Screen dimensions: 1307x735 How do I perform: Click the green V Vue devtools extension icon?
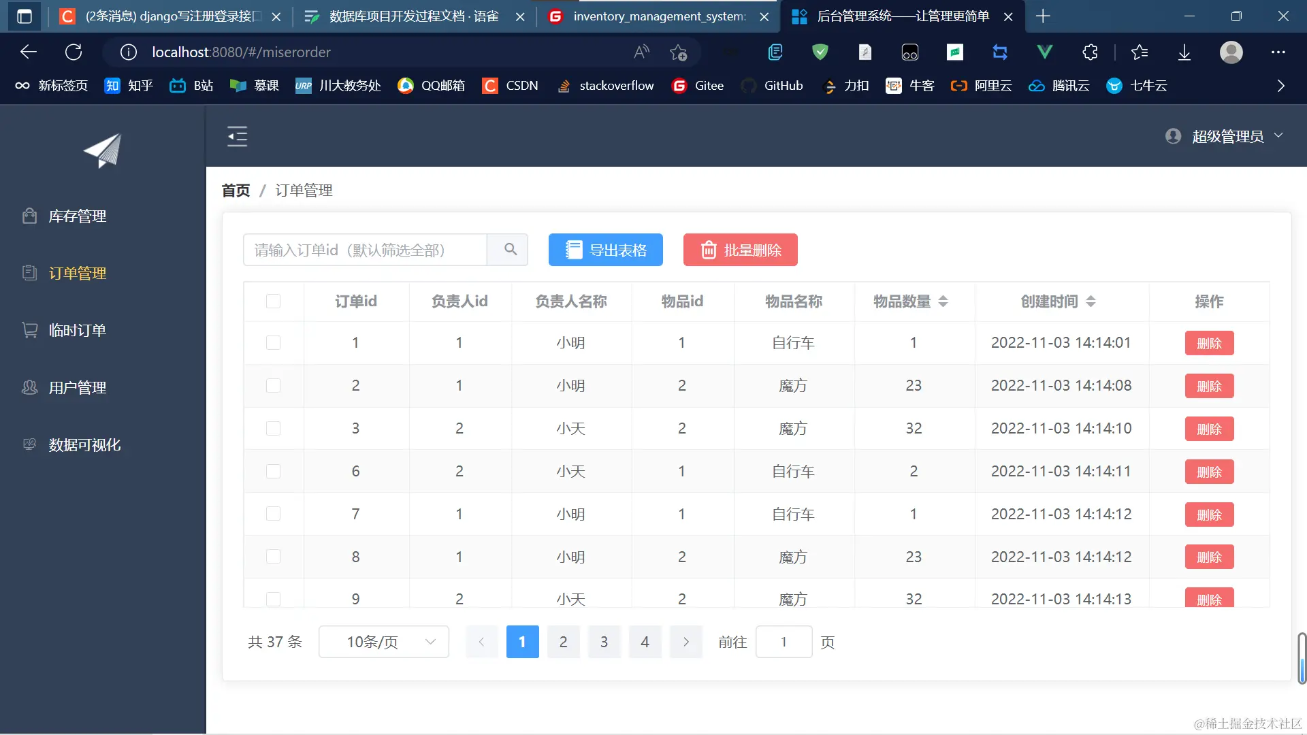click(1044, 52)
